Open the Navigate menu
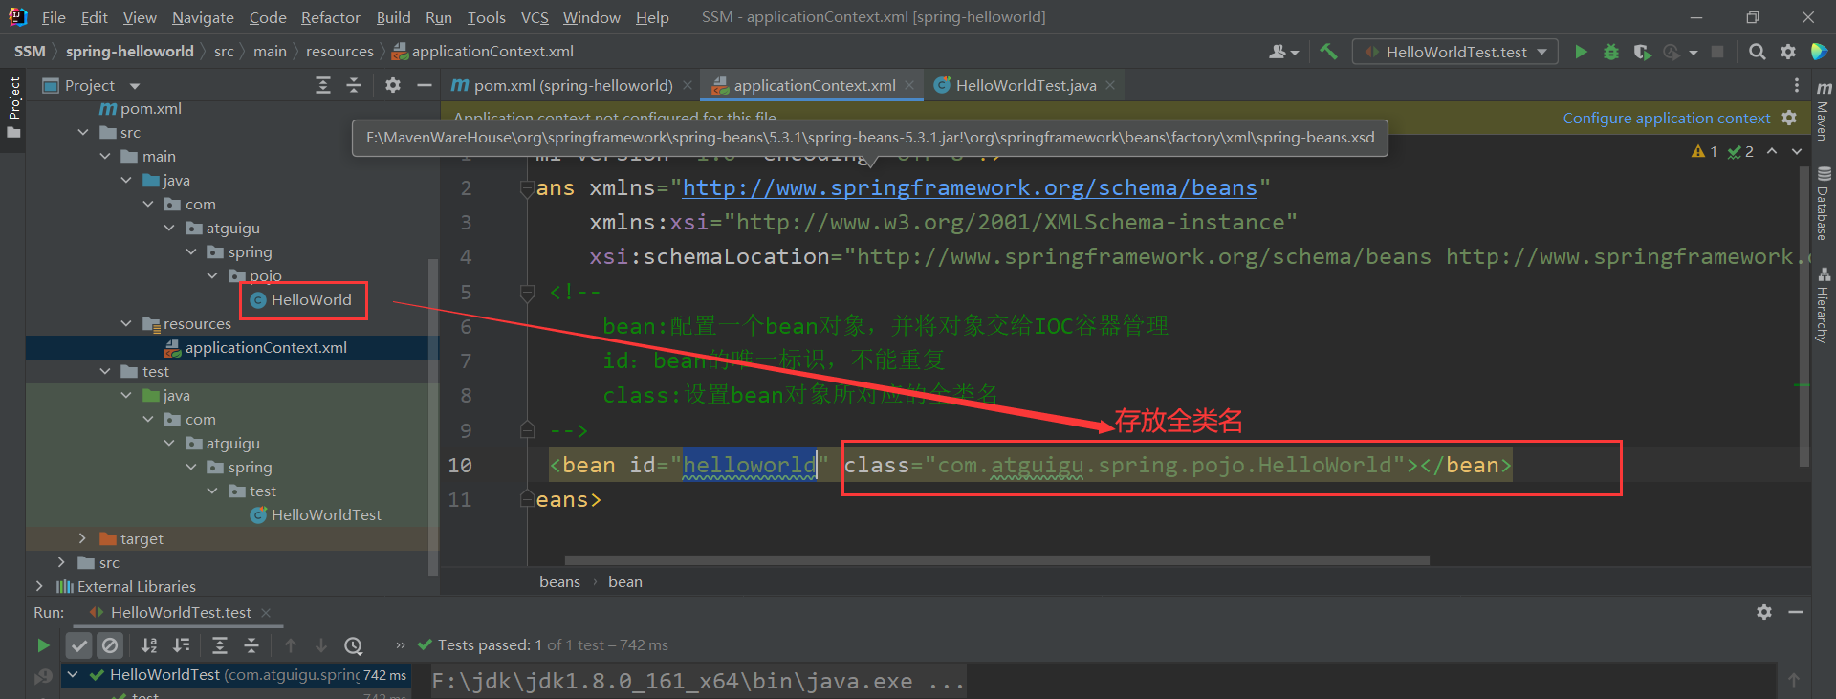 point(203,17)
